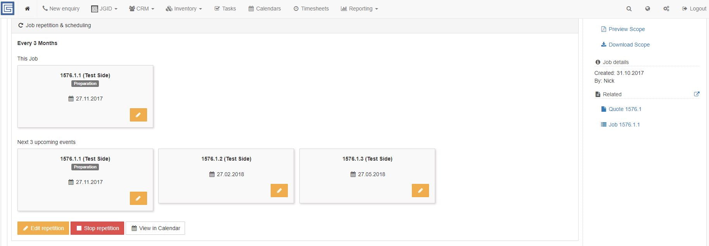709x246 pixels.
Task: Open the JGID dropdown menu
Action: [104, 9]
